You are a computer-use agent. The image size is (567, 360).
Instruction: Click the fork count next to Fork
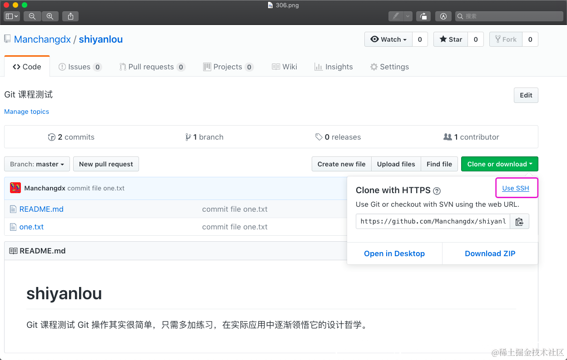tap(530, 39)
